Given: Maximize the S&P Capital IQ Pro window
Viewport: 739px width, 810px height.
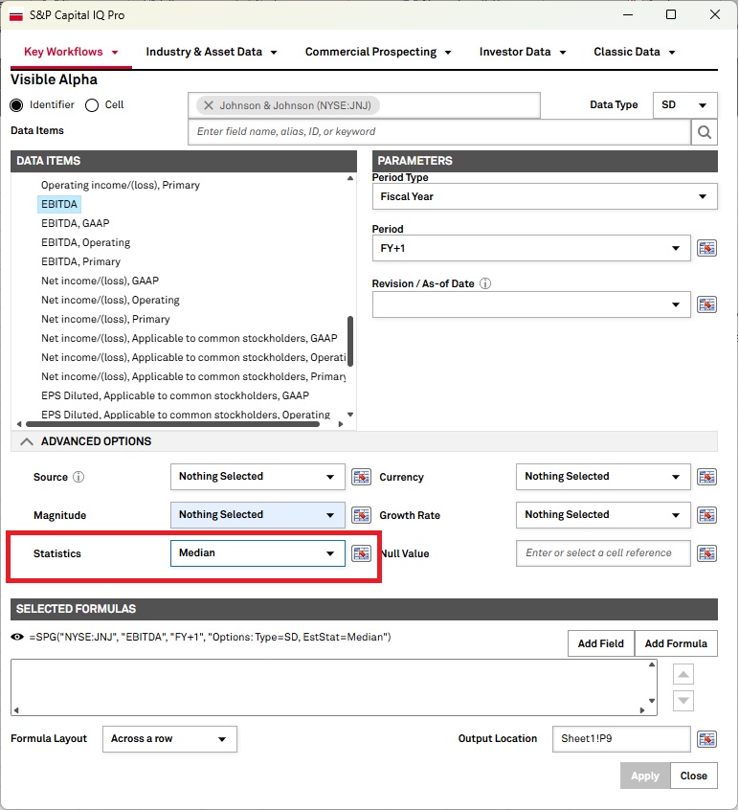Looking at the screenshot, I should (671, 14).
